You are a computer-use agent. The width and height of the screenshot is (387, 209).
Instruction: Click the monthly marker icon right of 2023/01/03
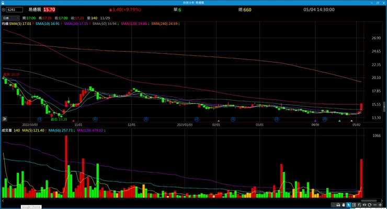coord(197,119)
